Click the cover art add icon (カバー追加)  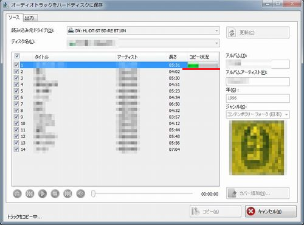(233, 193)
